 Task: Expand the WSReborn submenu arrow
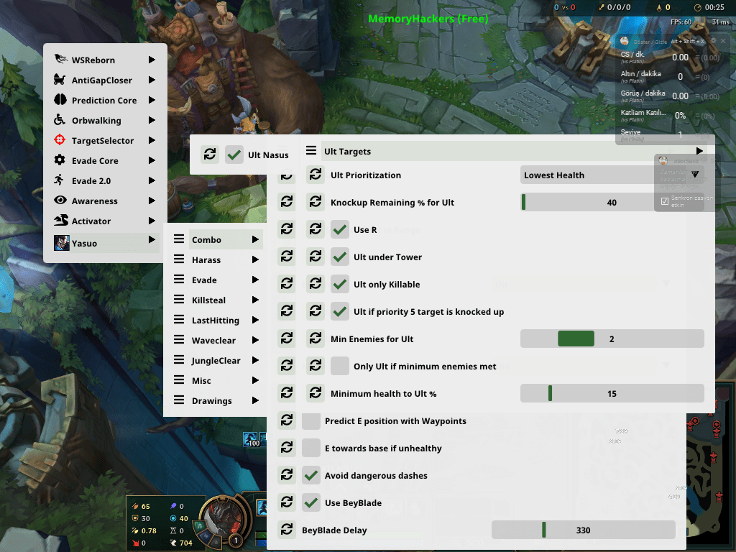(x=152, y=60)
